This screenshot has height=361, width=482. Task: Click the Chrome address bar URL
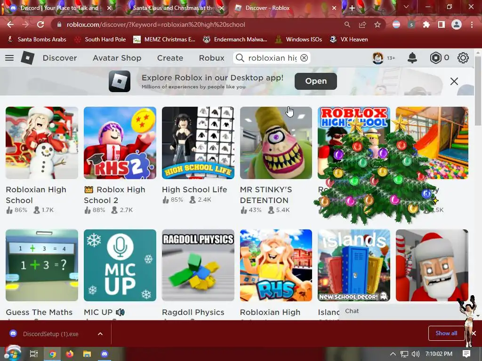[x=156, y=24]
